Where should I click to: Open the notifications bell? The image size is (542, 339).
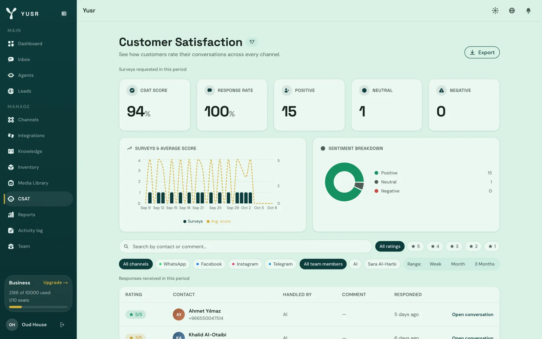tap(528, 11)
